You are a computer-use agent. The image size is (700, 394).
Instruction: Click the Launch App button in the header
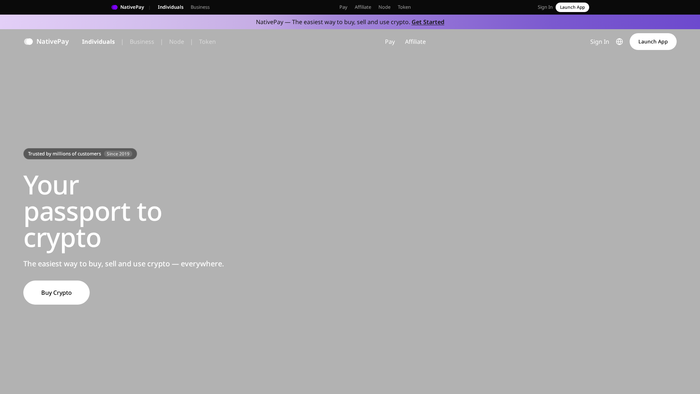[653, 42]
